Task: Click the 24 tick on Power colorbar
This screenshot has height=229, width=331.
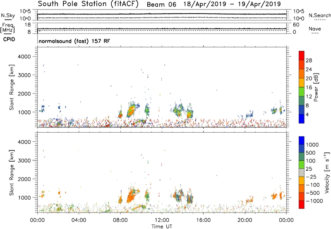Action: [x=309, y=69]
